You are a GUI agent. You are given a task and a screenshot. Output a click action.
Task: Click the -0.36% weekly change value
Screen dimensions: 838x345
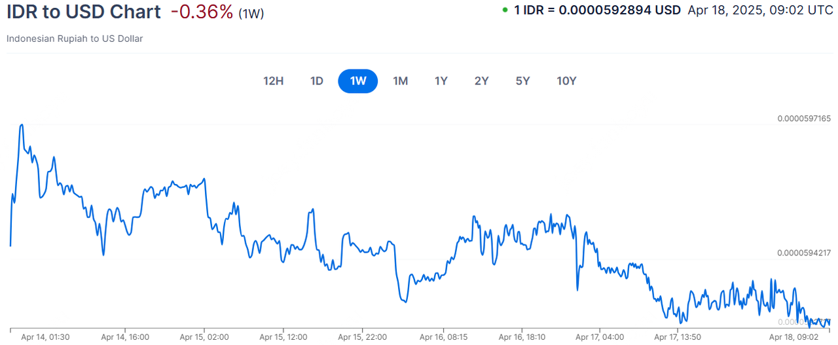click(202, 12)
